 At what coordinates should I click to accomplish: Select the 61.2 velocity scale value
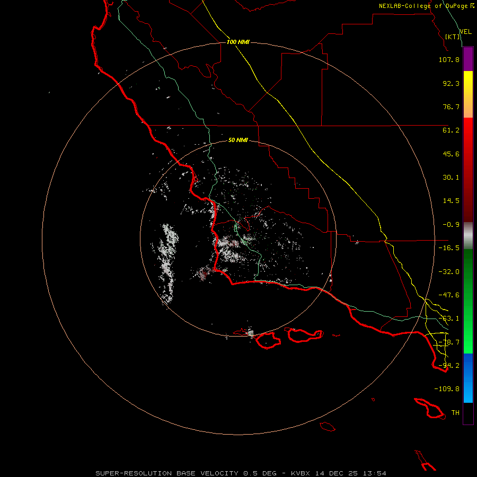point(451,130)
